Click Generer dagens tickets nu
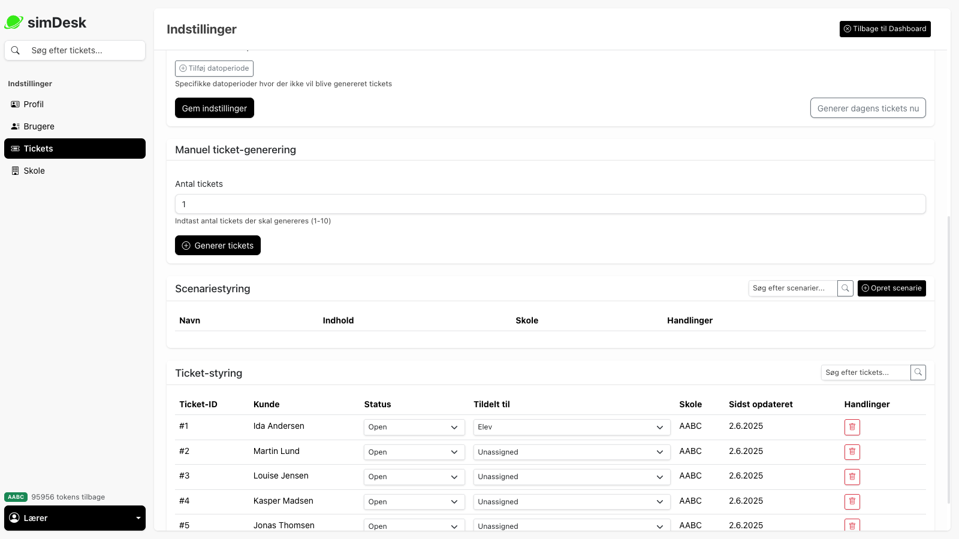The height and width of the screenshot is (539, 959). coord(867,108)
